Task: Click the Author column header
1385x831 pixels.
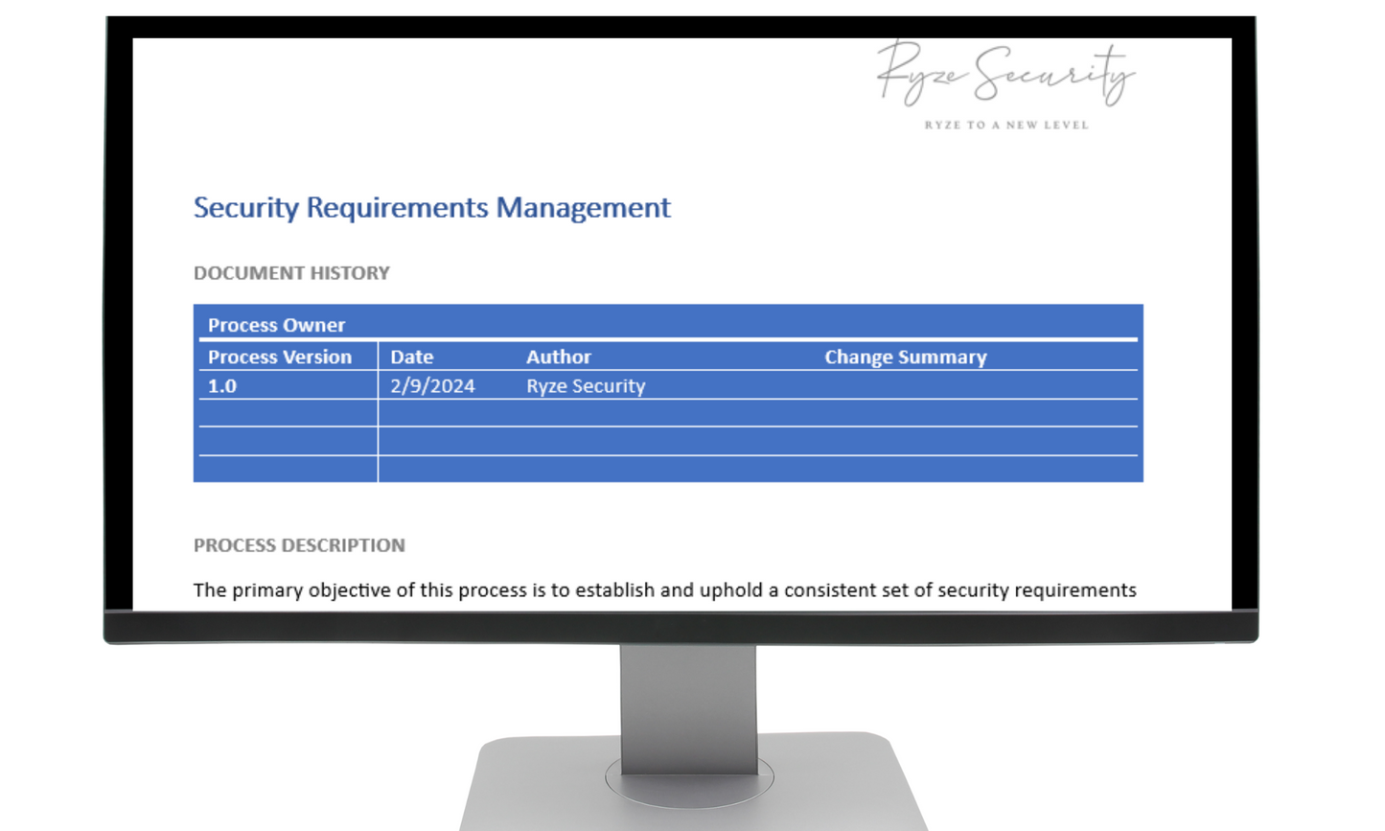Action: coord(558,357)
